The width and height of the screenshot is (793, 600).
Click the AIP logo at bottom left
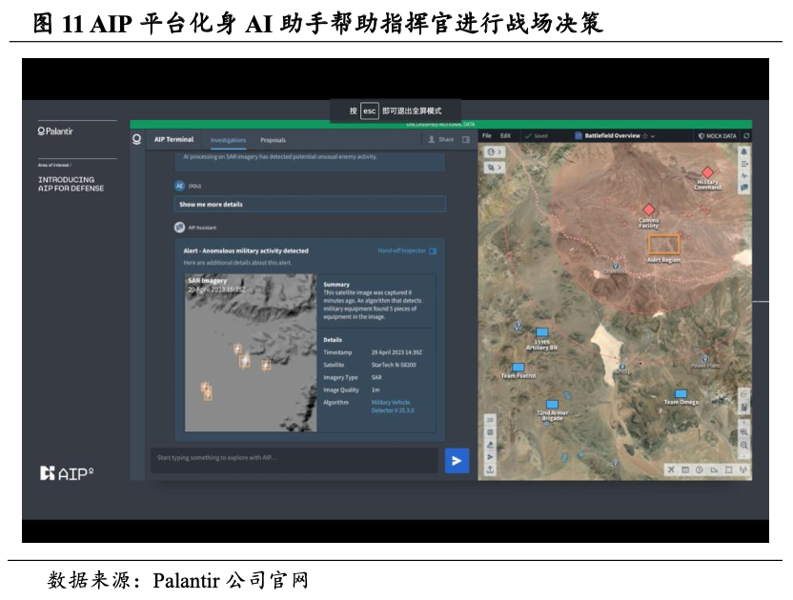pyautogui.click(x=67, y=473)
